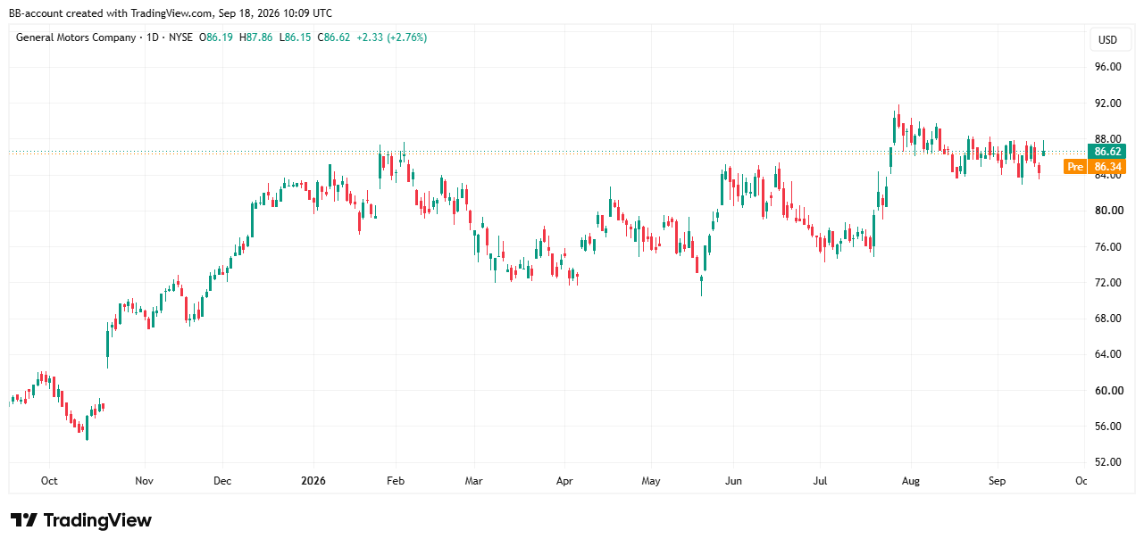Click the orange Pre market label
The image size is (1144, 547).
pyautogui.click(x=1075, y=167)
